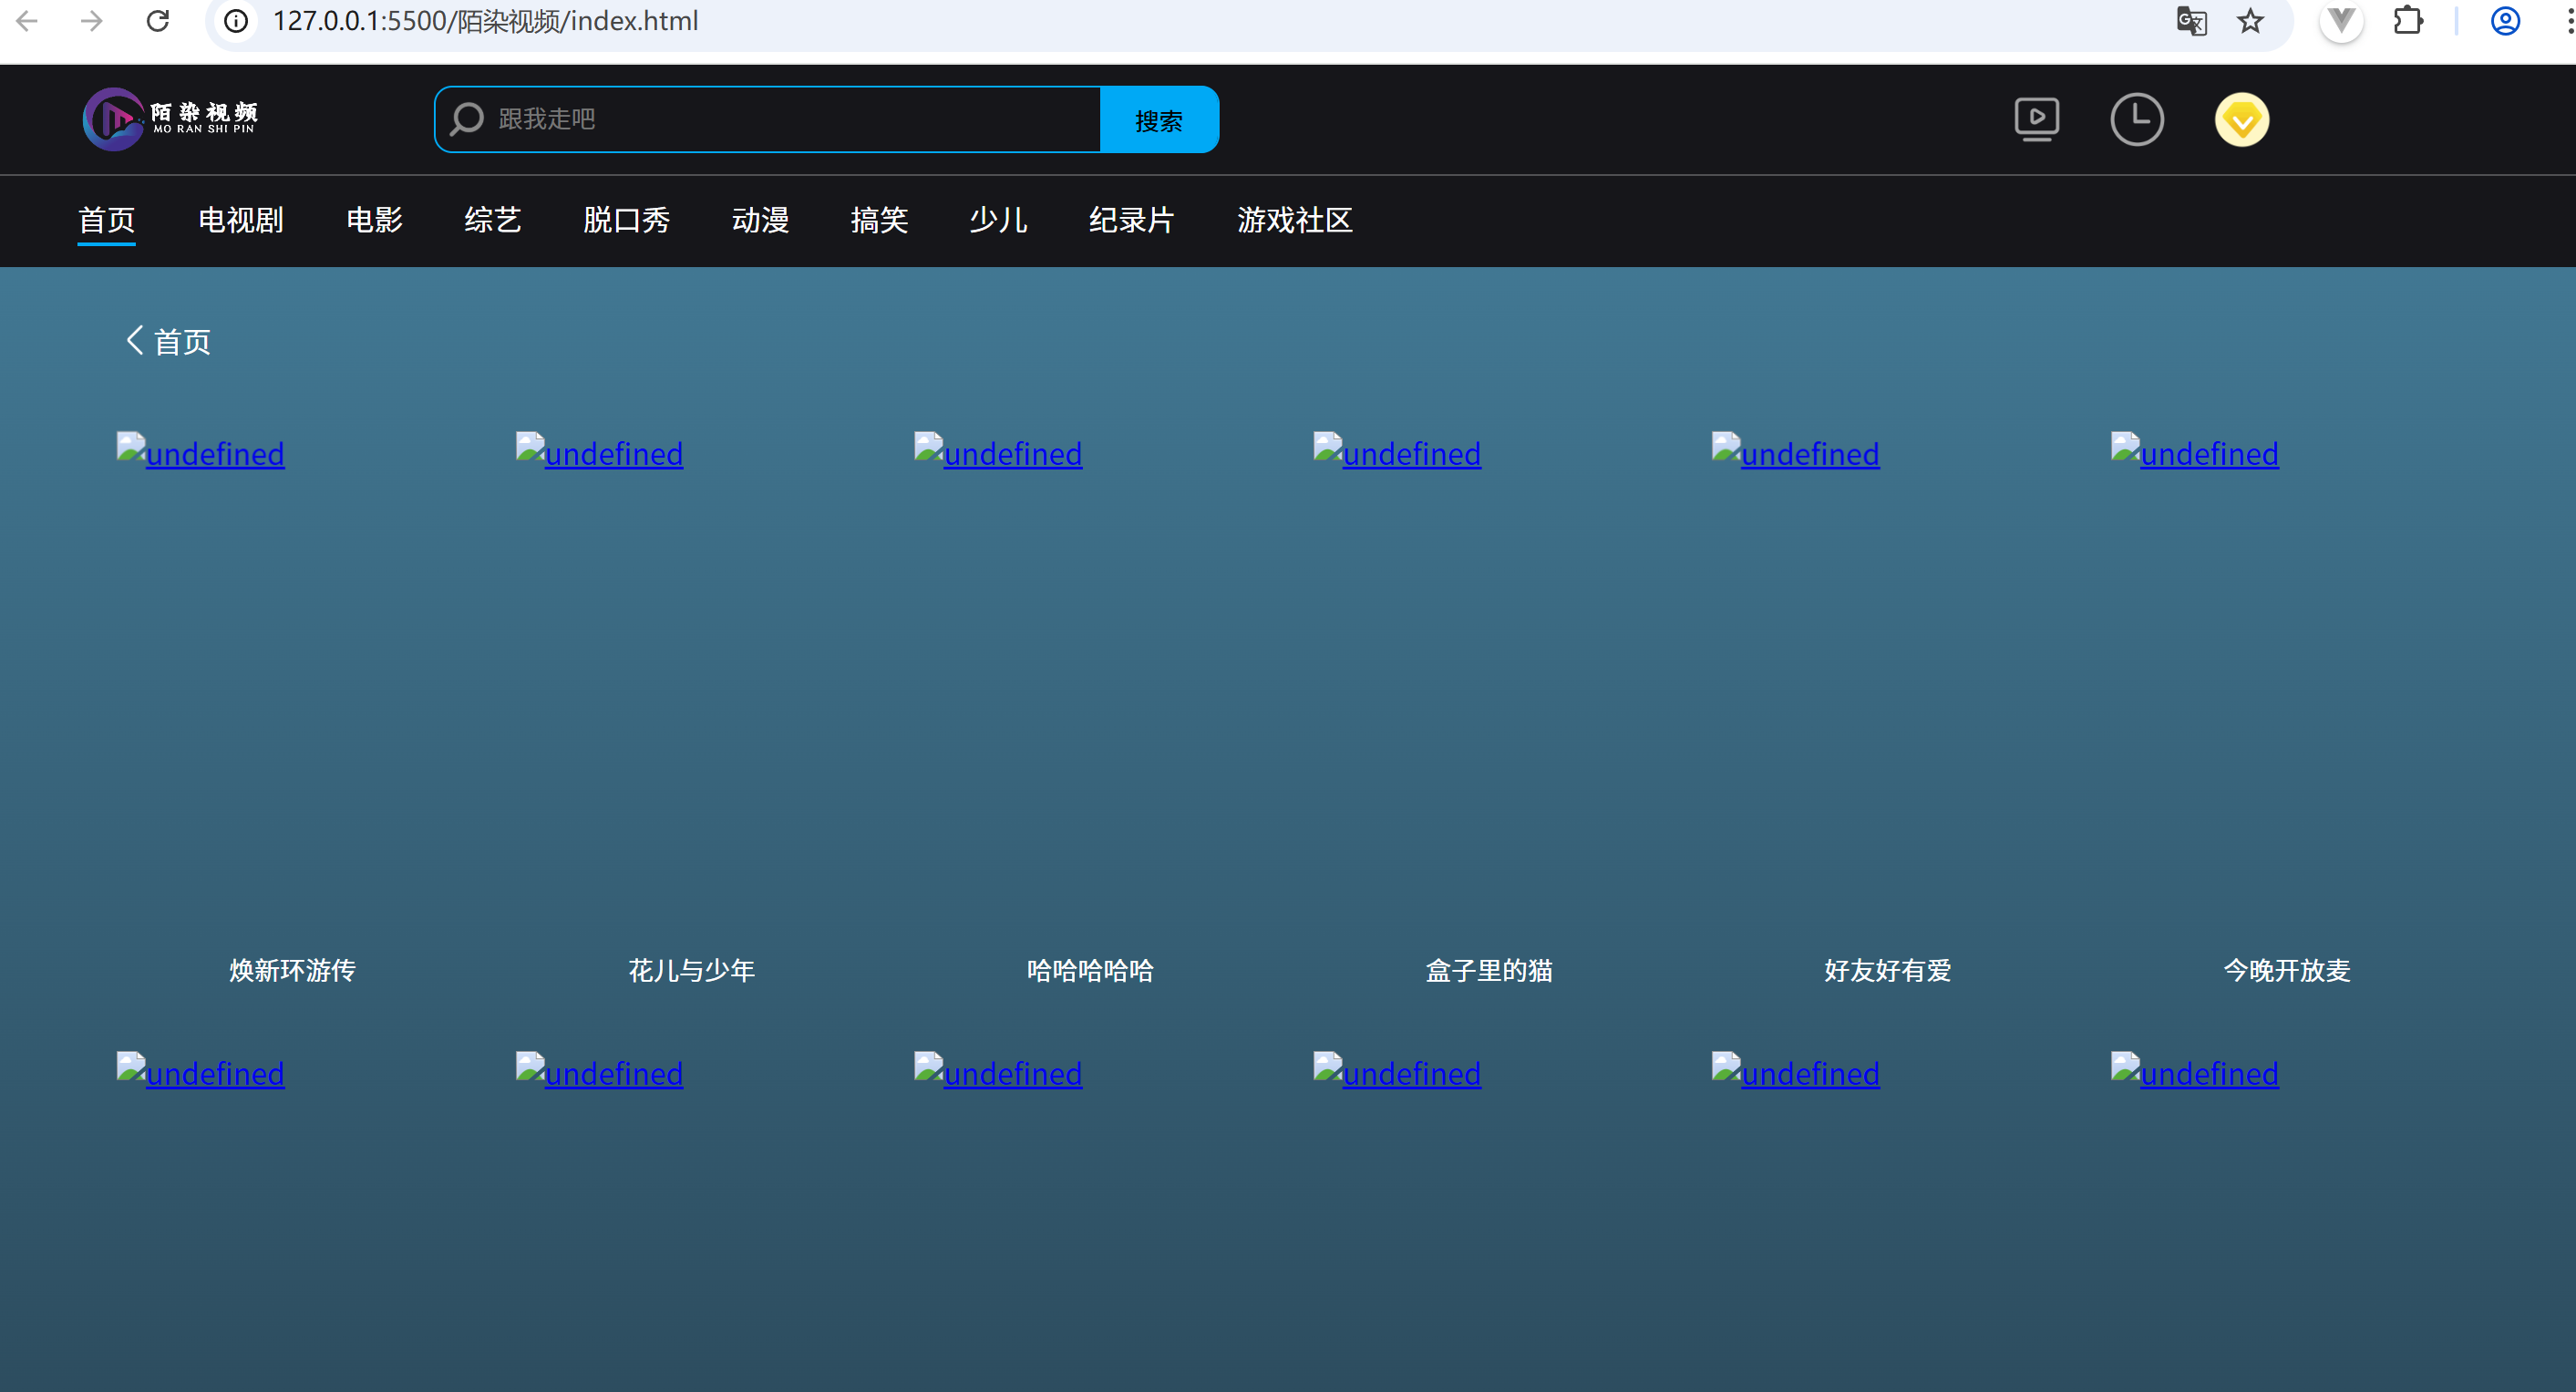The height and width of the screenshot is (1392, 2576).
Task: Select the 纪录片 navigation item
Action: pos(1131,220)
